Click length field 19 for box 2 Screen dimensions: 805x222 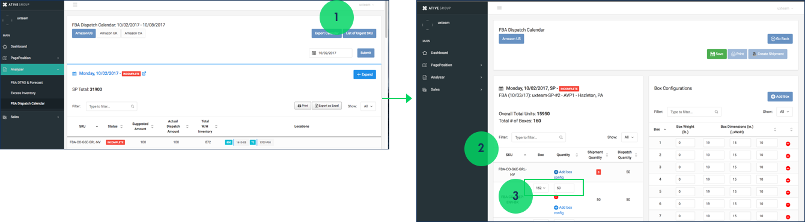pos(713,155)
